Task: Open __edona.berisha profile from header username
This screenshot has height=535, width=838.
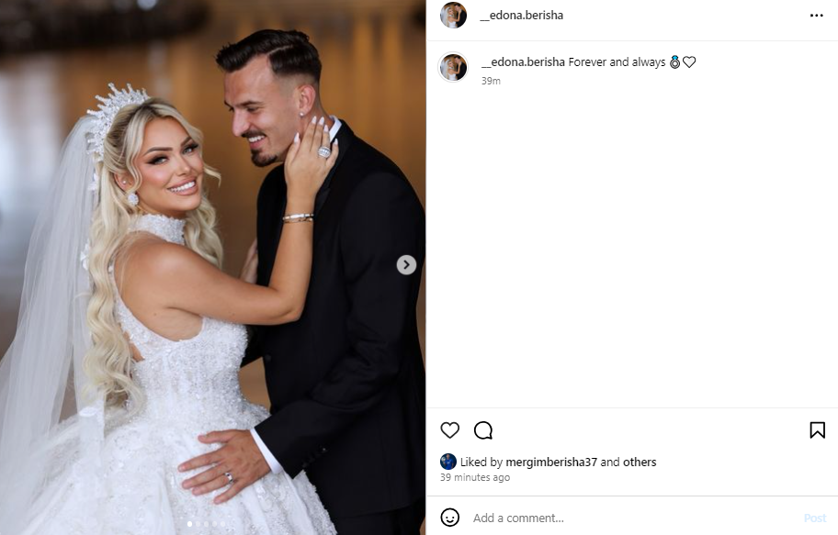Action: (522, 16)
